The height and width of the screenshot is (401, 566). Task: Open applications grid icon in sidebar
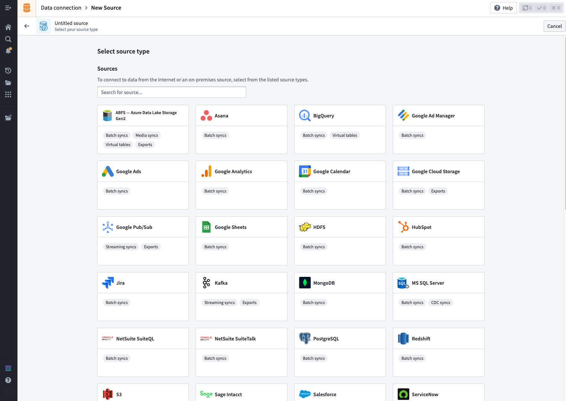point(8,94)
